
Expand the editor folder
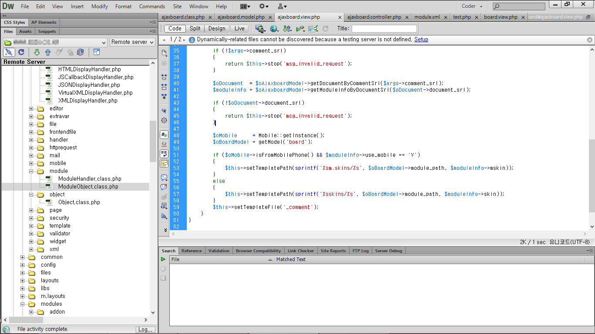(30, 108)
